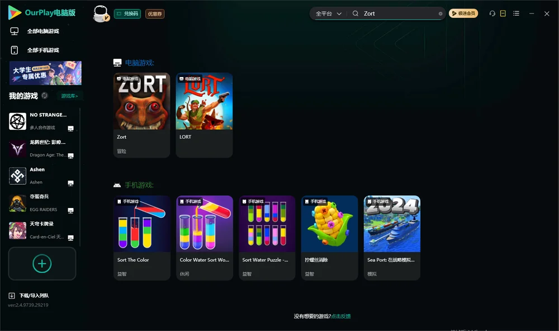The width and height of the screenshot is (559, 331).
Task: Expand the 全平台 platform dropdown
Action: (328, 13)
